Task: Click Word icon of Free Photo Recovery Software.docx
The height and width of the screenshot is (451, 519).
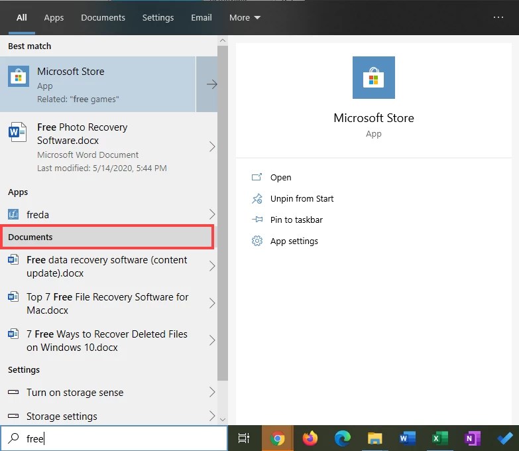Action: [17, 132]
